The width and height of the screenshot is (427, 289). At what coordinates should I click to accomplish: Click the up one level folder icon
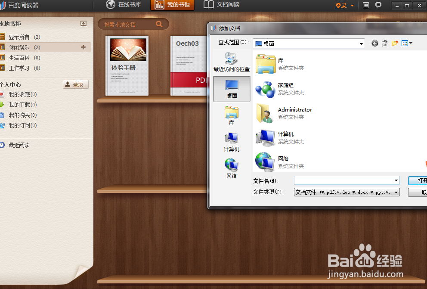click(384, 43)
